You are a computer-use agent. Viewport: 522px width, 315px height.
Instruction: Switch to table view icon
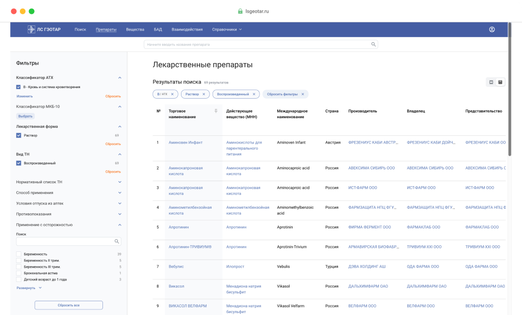point(500,82)
